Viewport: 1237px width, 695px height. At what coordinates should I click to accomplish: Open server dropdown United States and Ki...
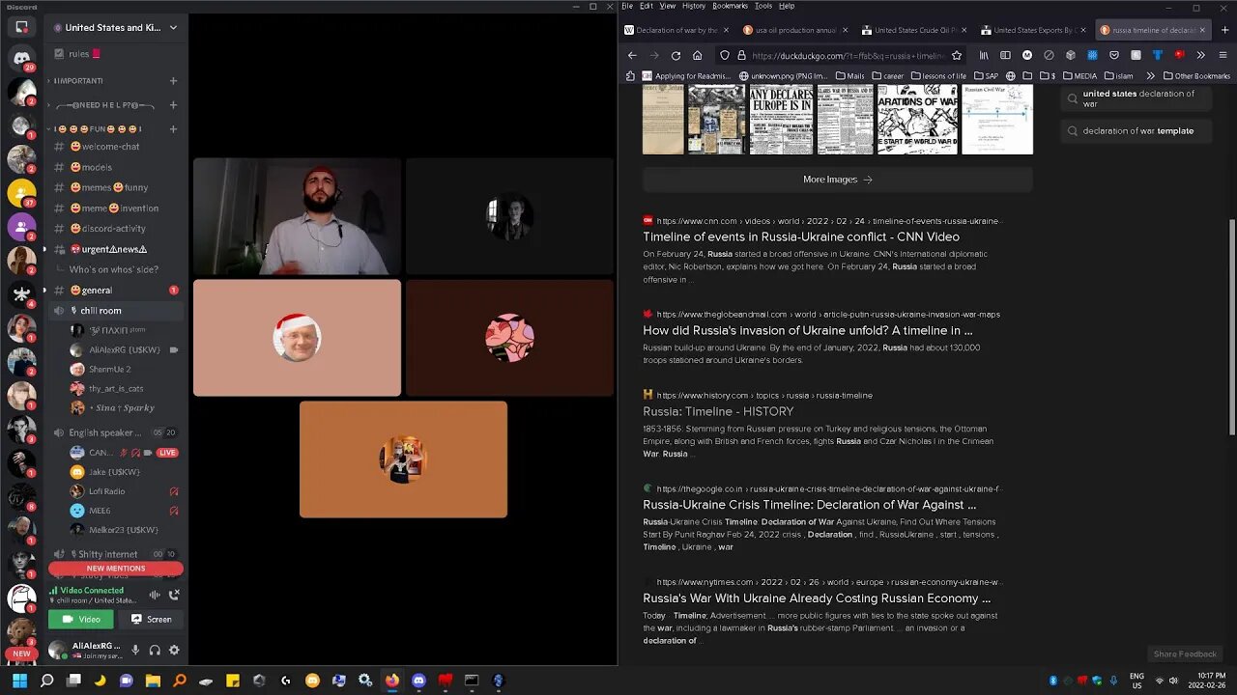[x=116, y=27]
